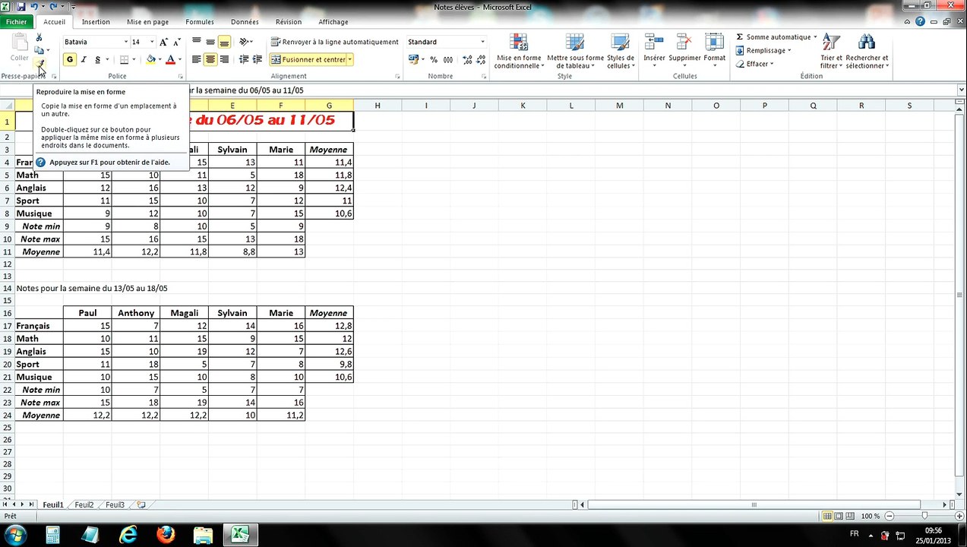Increase font size with the big A icon
Screen dimensions: 967x547
pyautogui.click(x=163, y=42)
